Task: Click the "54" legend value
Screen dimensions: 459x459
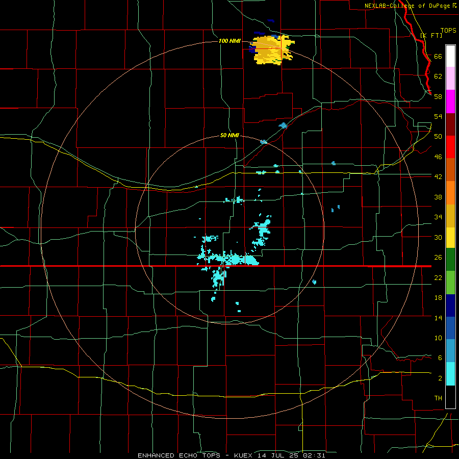Action: pos(438,116)
